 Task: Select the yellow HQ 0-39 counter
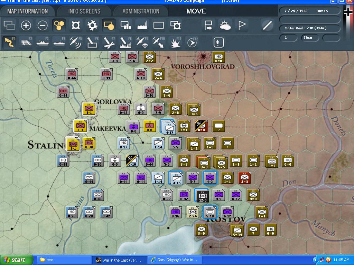pos(89,143)
